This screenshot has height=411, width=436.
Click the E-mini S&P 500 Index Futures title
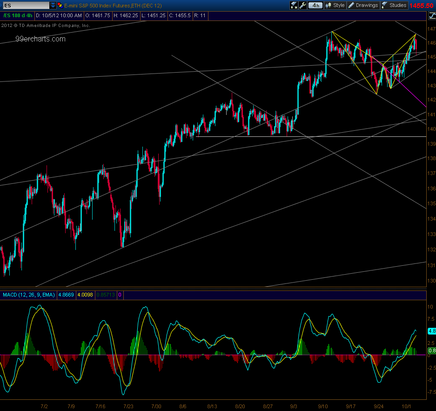tap(113, 6)
